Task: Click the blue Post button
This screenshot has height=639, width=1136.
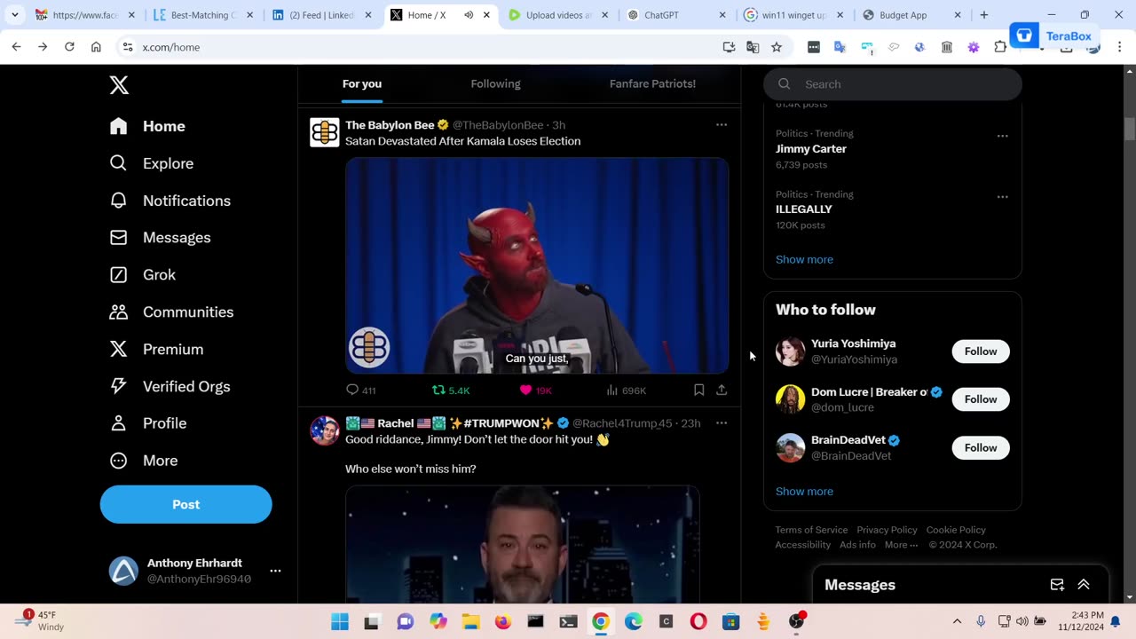Action: (186, 504)
